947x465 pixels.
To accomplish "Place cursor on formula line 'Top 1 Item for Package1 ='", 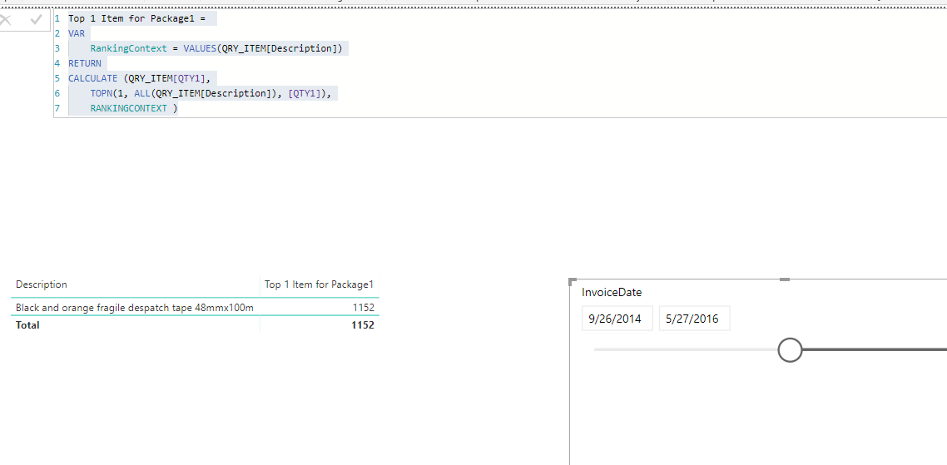I will pyautogui.click(x=137, y=19).
